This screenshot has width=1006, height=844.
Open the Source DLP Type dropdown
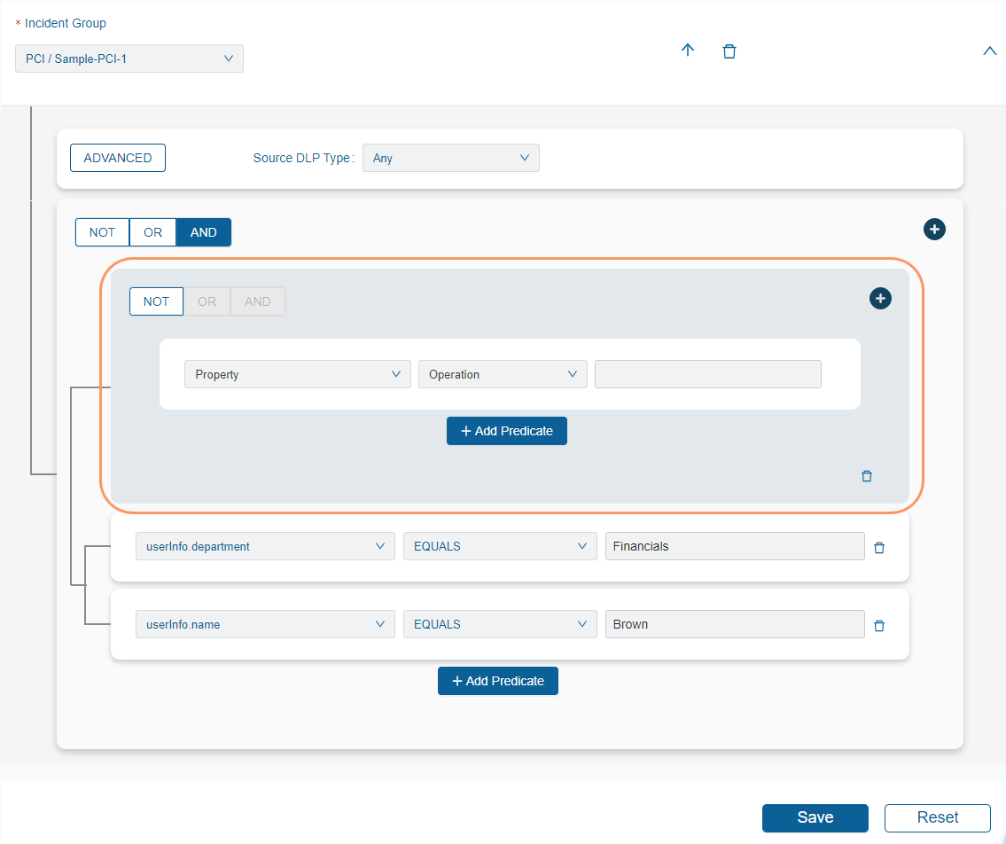point(450,158)
